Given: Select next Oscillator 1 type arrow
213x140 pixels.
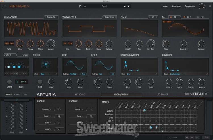Looking at the screenshot, I should tap(57, 17).
